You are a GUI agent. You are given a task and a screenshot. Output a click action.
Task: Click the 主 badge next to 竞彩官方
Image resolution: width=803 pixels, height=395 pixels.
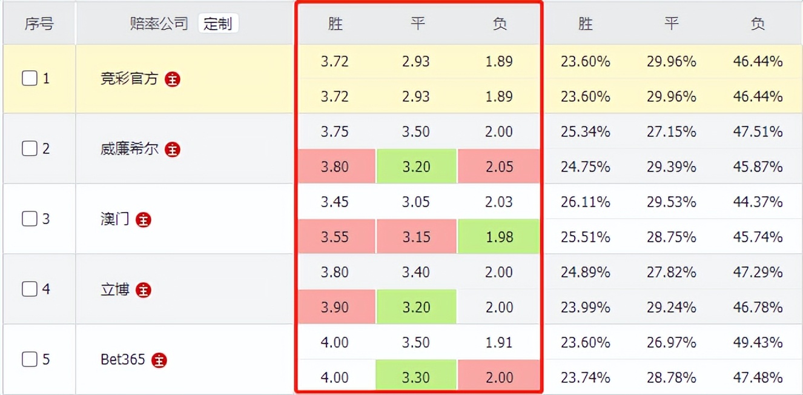pos(172,79)
